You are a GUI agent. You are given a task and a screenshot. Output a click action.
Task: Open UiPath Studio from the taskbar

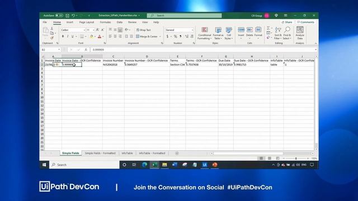coord(205,165)
